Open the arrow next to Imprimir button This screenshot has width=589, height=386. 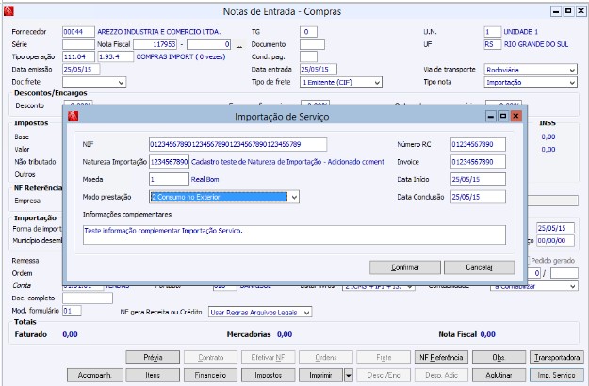(349, 375)
